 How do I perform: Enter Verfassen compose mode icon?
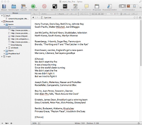[x=55, y=6]
